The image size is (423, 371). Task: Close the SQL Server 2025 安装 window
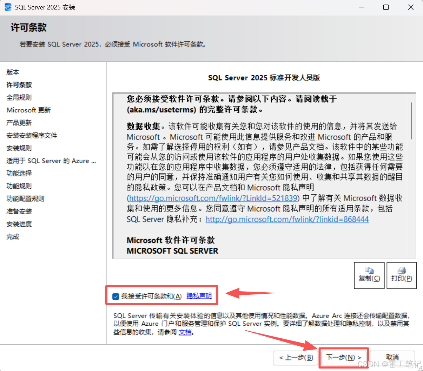coord(411,7)
